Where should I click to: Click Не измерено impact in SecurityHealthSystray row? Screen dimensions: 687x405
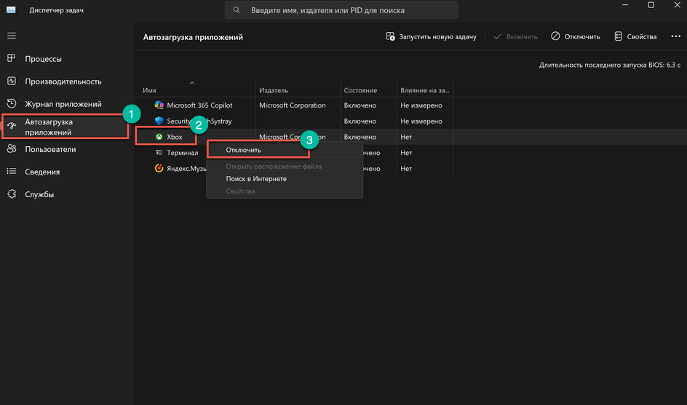[421, 121]
